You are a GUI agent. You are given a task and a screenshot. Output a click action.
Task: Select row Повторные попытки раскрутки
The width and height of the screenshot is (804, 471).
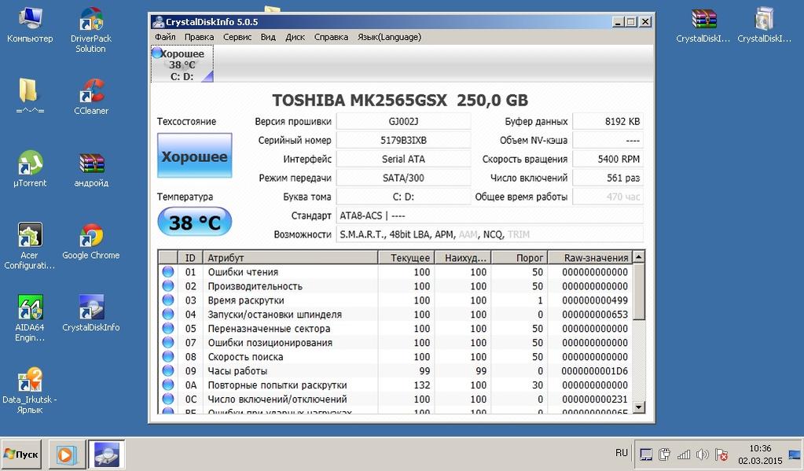[396, 385]
